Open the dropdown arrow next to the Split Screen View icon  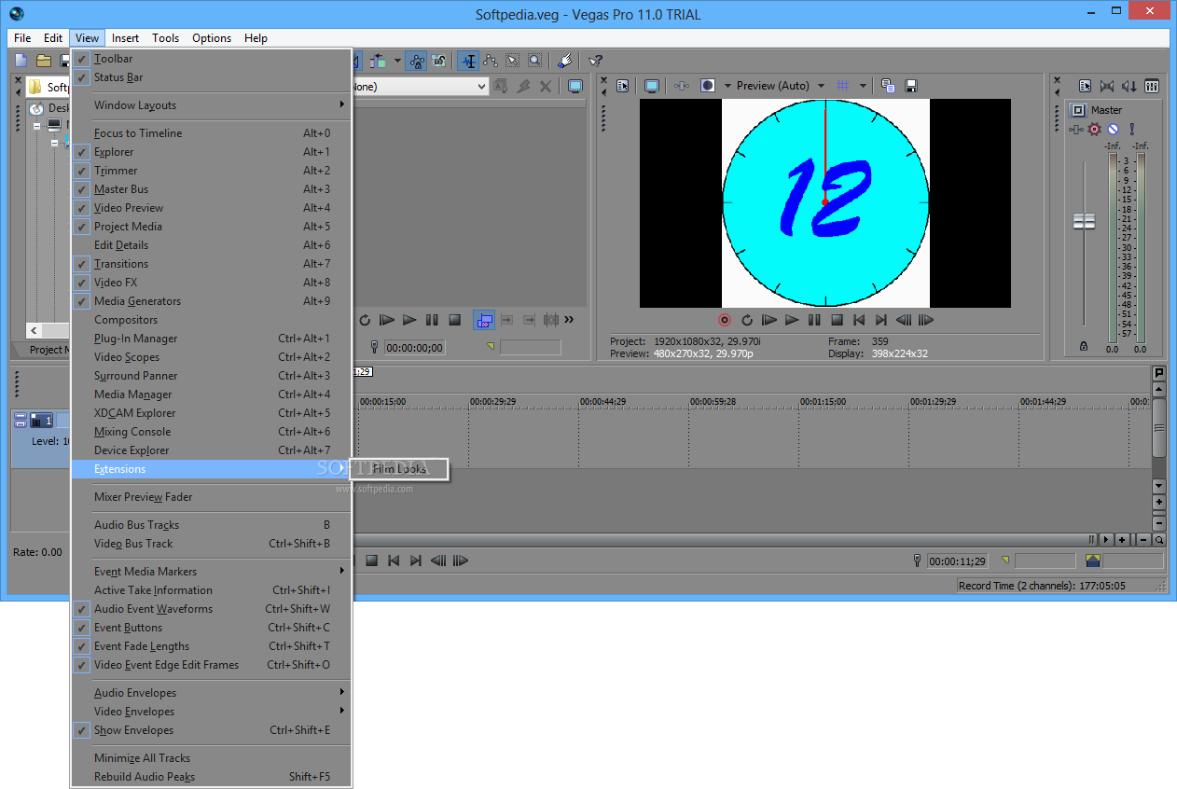point(727,86)
